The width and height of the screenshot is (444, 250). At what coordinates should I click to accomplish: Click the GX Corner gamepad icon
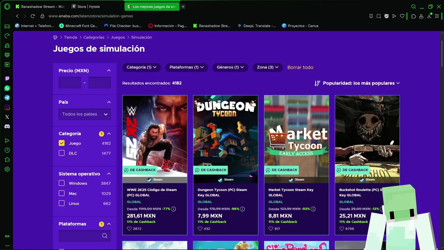(7, 26)
